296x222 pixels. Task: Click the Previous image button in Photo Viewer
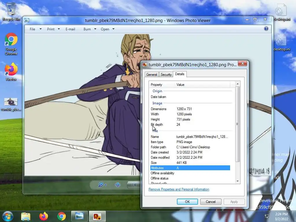tap(134, 185)
